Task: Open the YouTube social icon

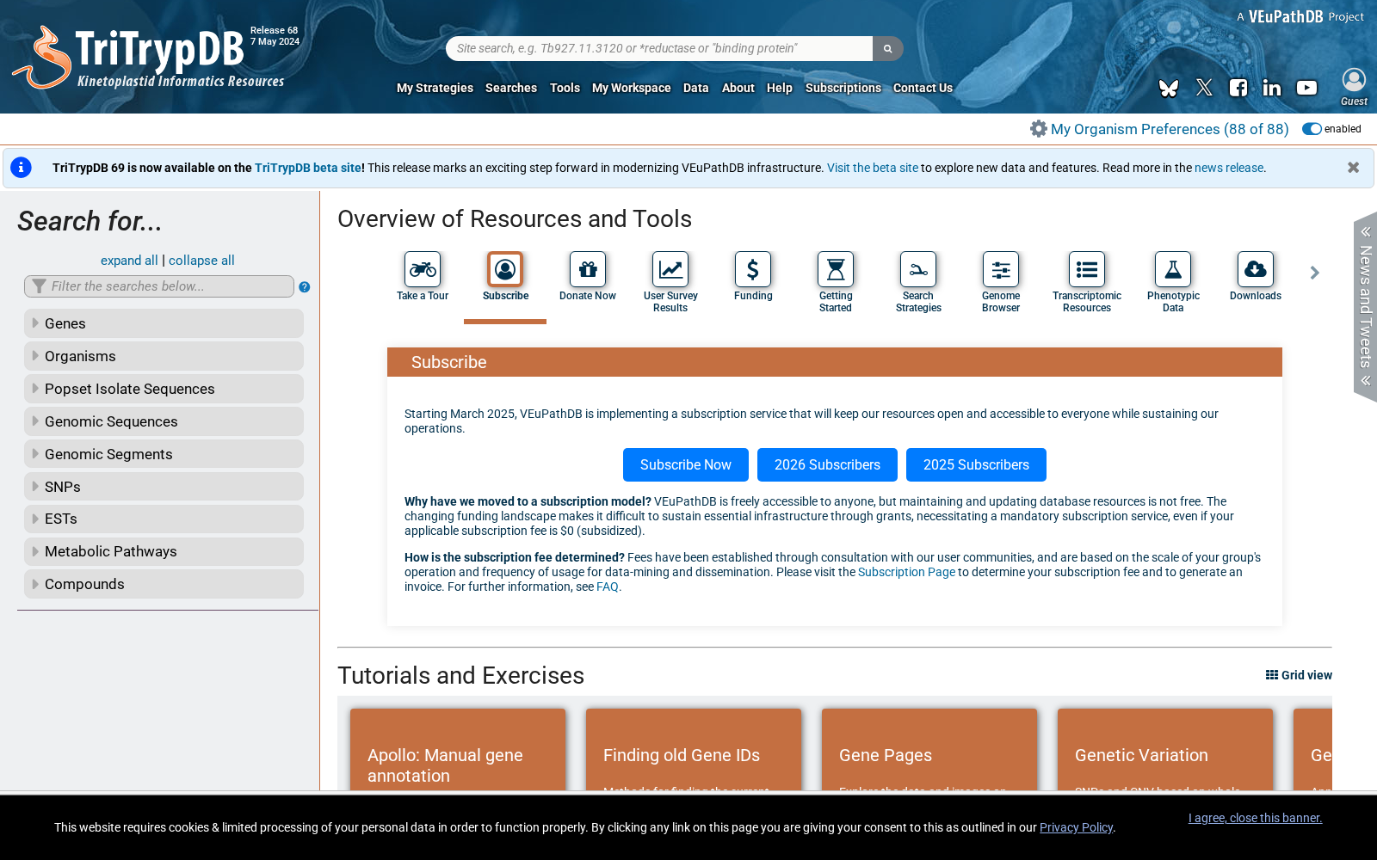Action: click(x=1306, y=88)
